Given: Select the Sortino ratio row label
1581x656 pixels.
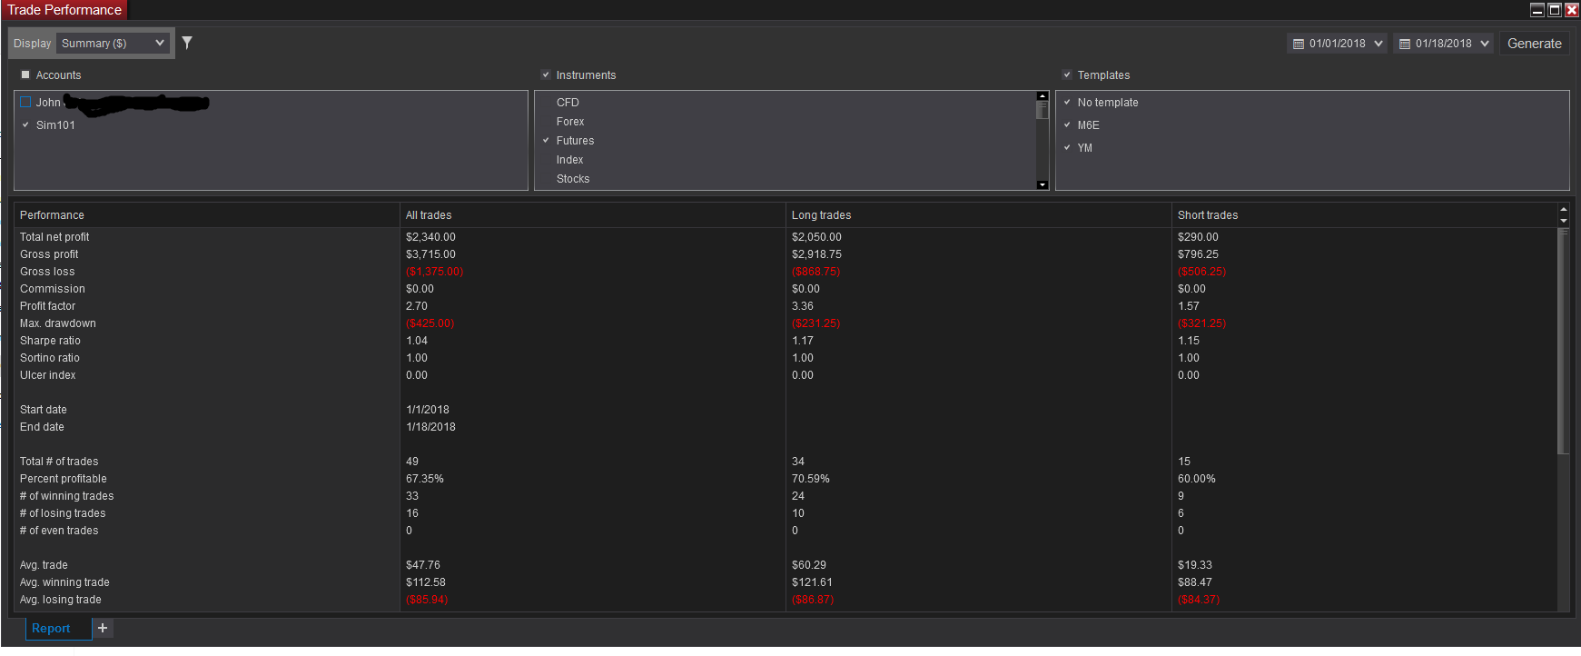Looking at the screenshot, I should coord(50,358).
